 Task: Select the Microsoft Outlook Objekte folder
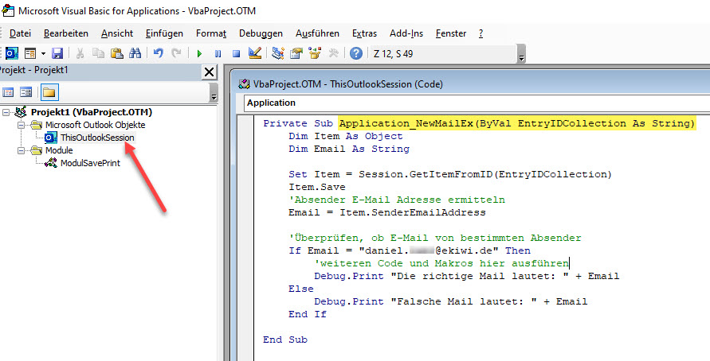[95, 125]
